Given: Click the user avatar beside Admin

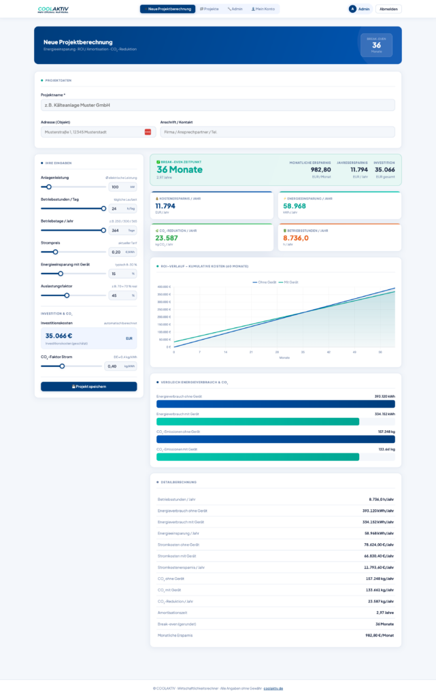Looking at the screenshot, I should 352,9.
